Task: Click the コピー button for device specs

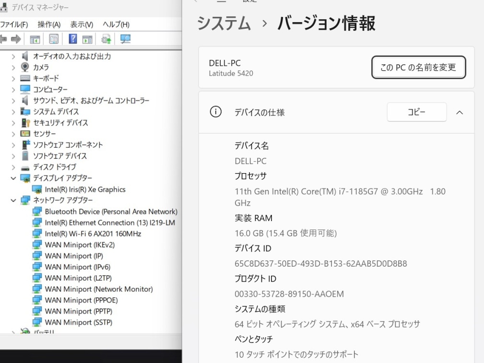Action: [x=417, y=112]
